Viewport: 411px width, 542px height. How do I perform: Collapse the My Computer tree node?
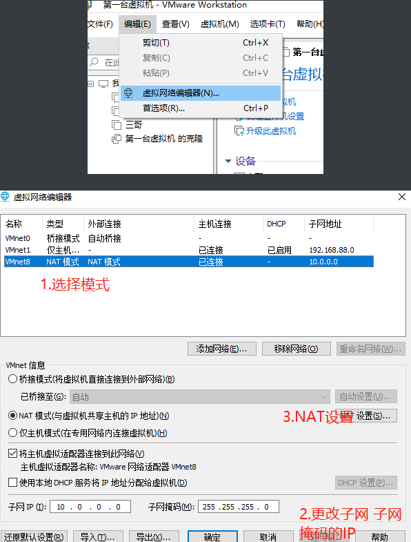click(91, 84)
